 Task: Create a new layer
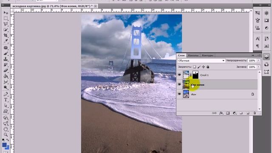point(248,113)
